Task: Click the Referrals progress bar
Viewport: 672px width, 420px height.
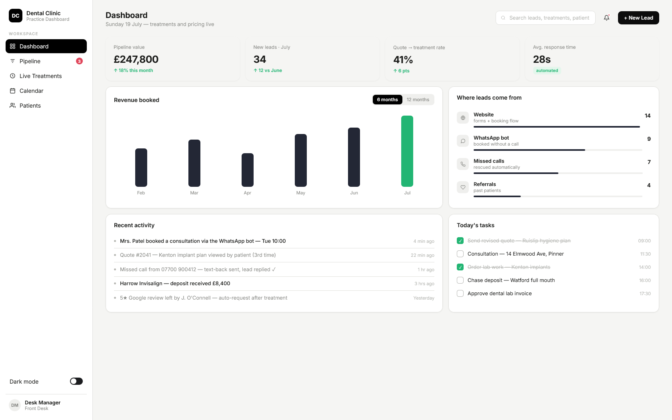Action: click(x=558, y=196)
